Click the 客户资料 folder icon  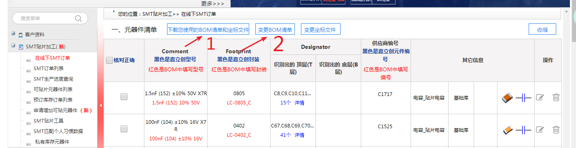(21, 35)
